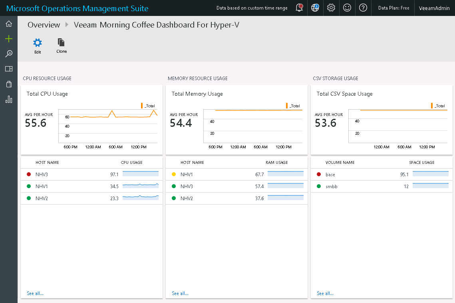Image resolution: width=455 pixels, height=303 pixels.
Task: Click the 55.6 average CPU value
Action: (36, 123)
